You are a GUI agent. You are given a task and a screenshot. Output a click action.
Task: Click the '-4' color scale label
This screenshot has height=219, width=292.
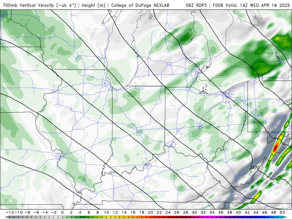click(45, 212)
